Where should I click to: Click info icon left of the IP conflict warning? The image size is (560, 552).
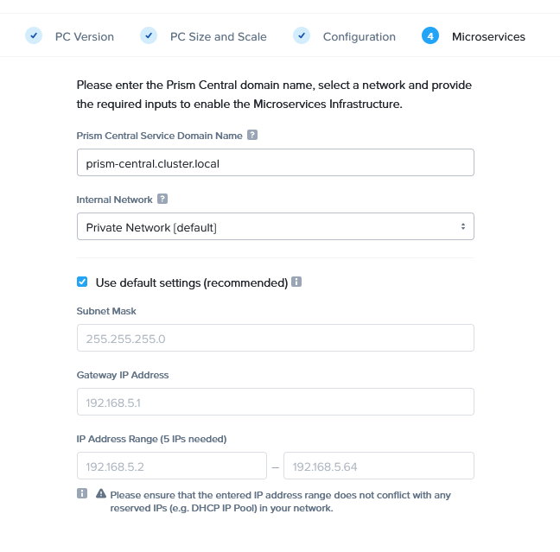point(82,494)
